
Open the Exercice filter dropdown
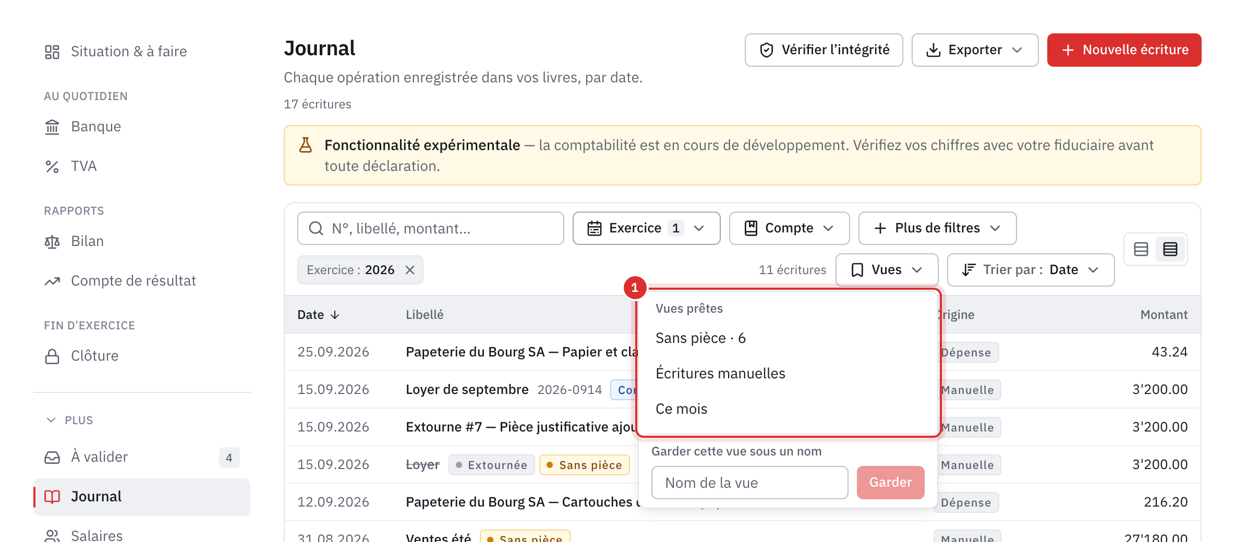(x=646, y=228)
